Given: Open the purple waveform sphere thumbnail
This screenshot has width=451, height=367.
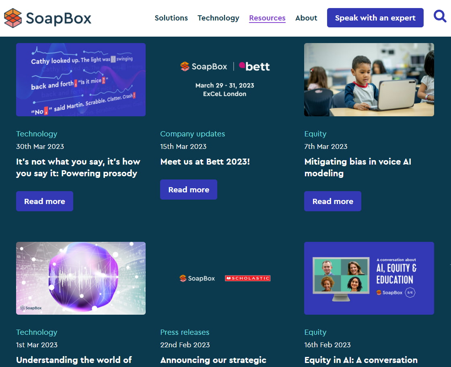Looking at the screenshot, I should tap(81, 278).
